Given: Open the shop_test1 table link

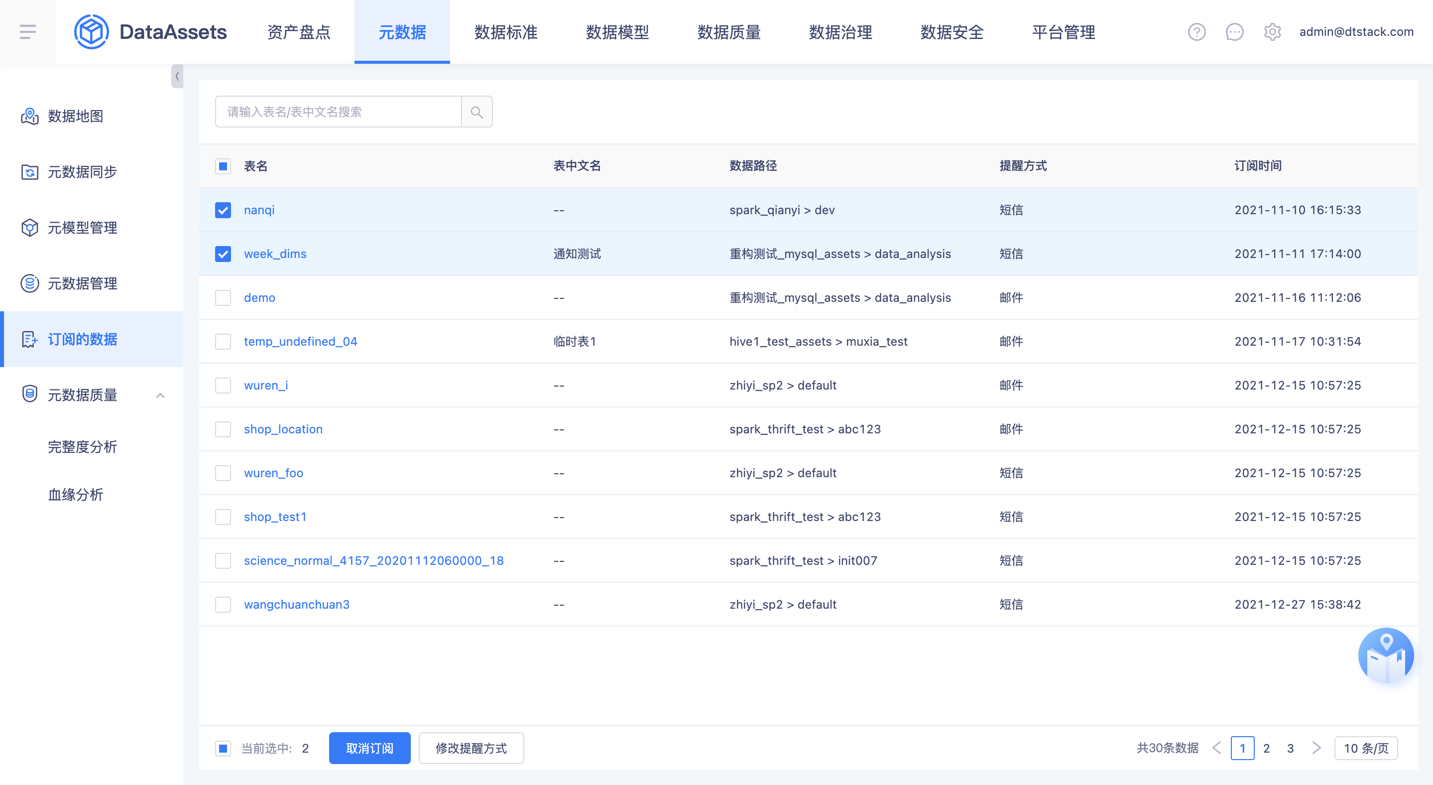Looking at the screenshot, I should (275, 517).
